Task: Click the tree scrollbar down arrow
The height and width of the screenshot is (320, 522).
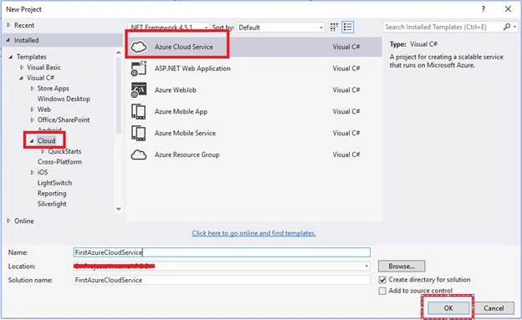Action: pyautogui.click(x=119, y=209)
